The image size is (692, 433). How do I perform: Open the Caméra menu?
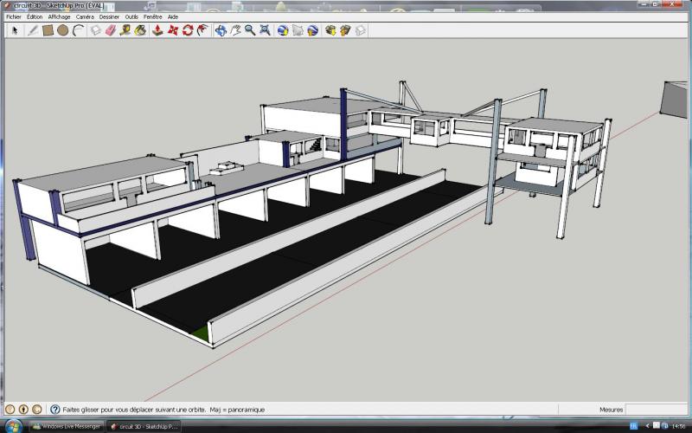(x=85, y=16)
